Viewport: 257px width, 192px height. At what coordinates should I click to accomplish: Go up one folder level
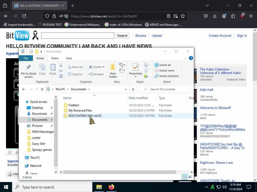42,89
